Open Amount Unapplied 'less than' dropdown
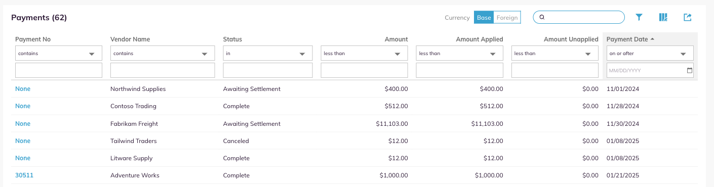Viewport: 714px width, 187px height. (555, 53)
